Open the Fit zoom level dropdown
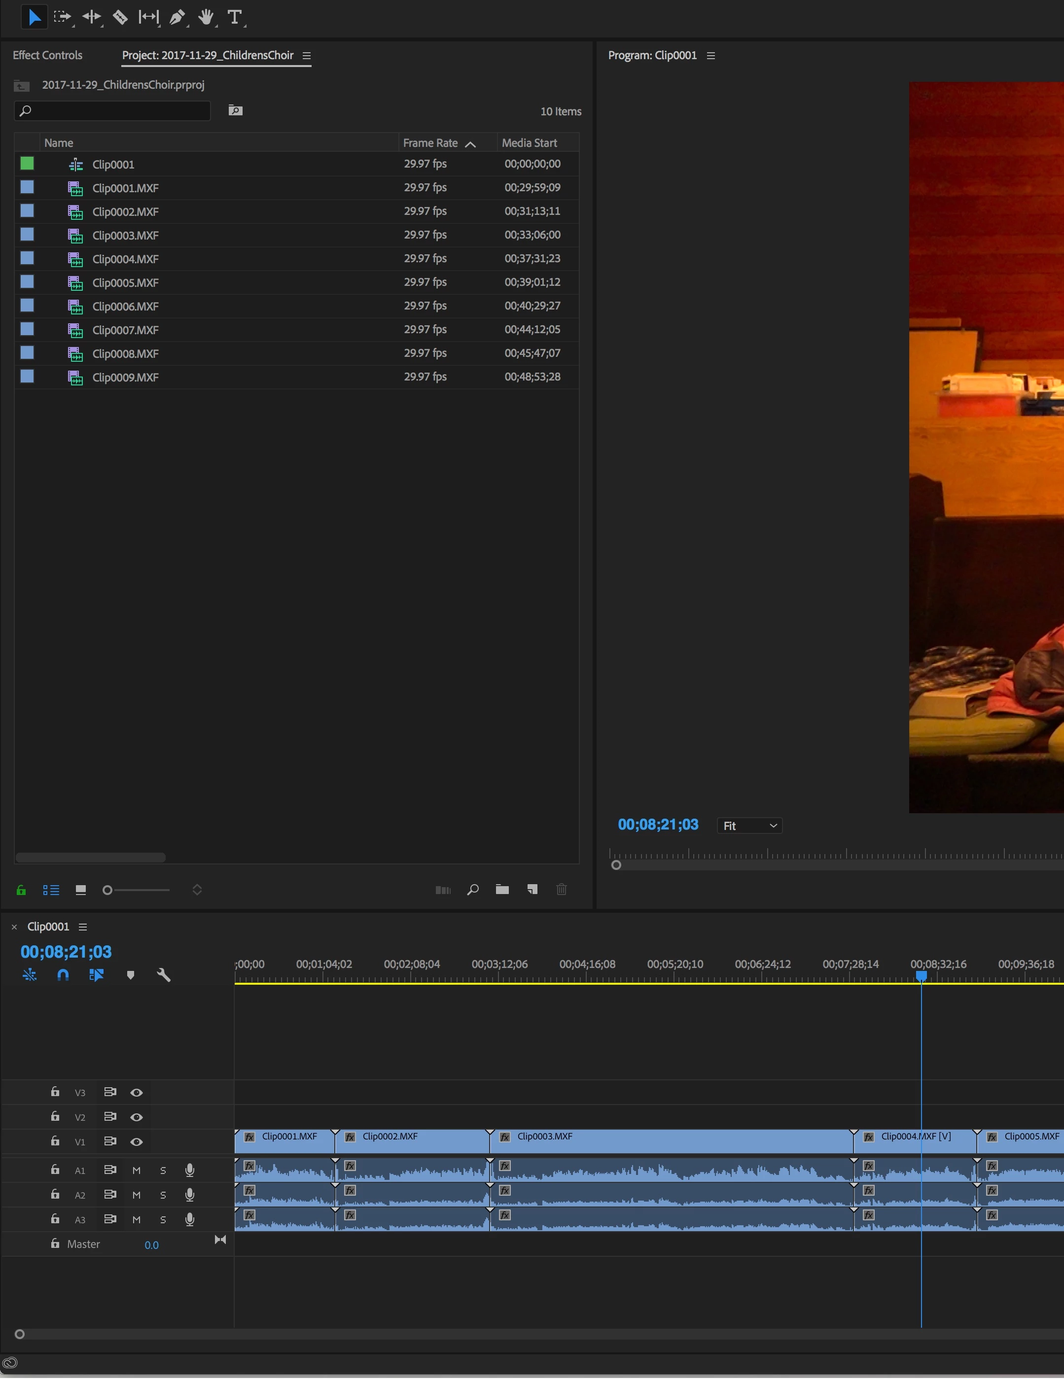The width and height of the screenshot is (1064, 1379). (749, 826)
